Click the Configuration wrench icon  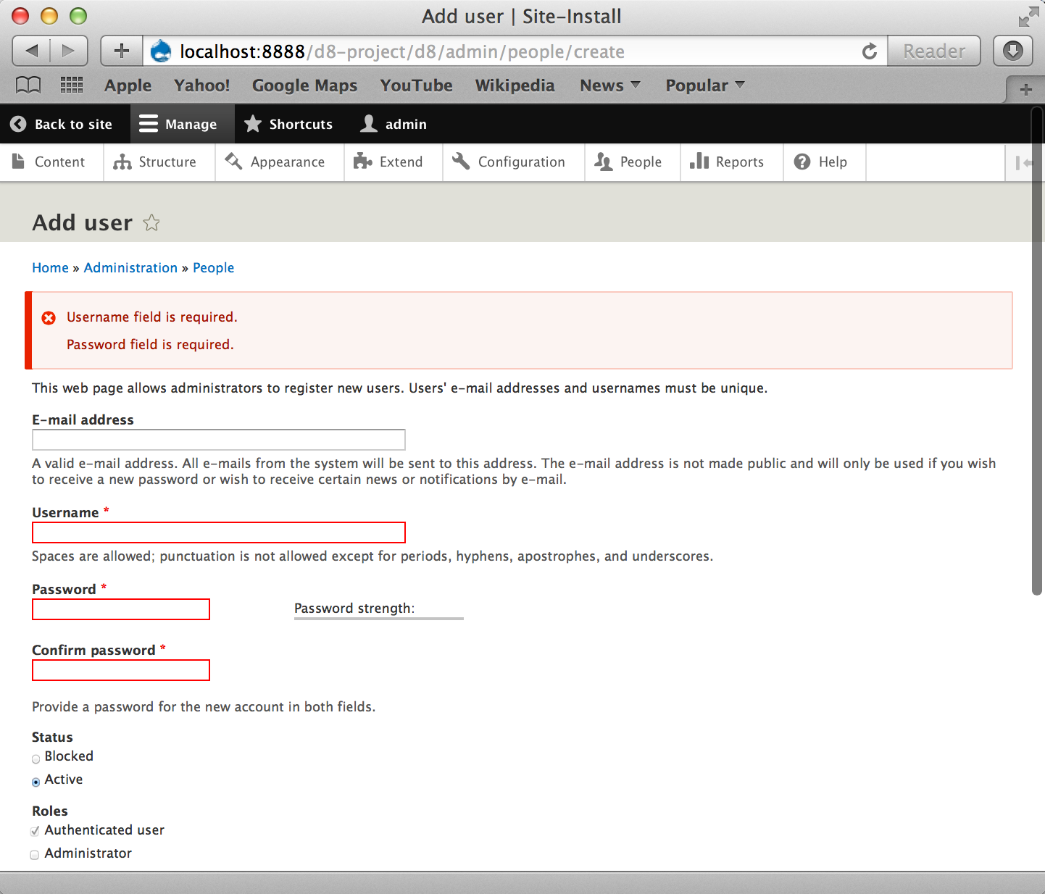click(x=461, y=161)
